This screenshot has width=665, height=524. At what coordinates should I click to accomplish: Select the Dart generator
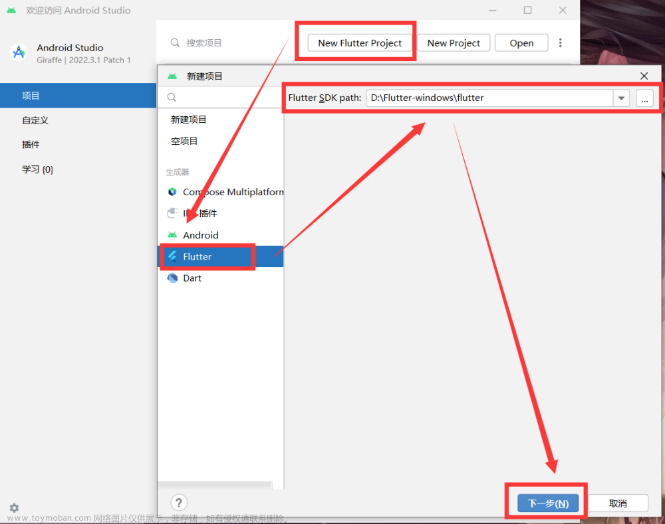(221, 278)
